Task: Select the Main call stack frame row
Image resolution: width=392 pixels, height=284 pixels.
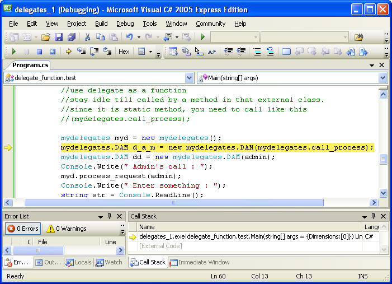Action: [246, 236]
